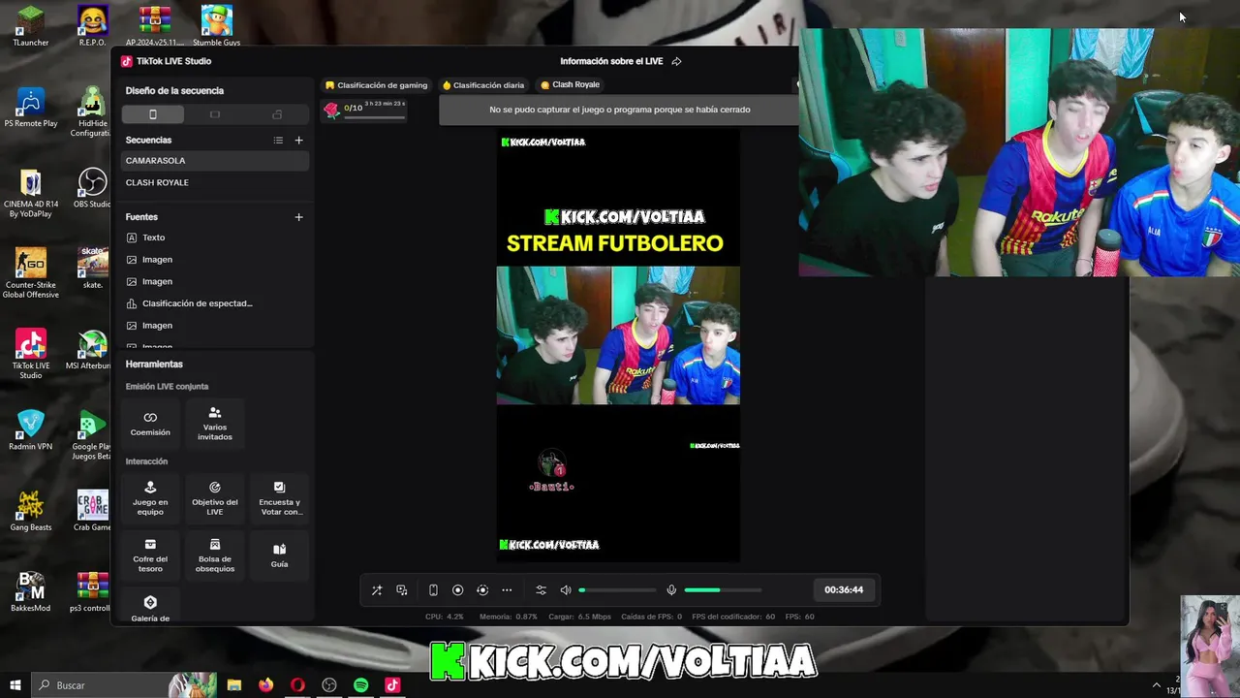Click the replay clip capture icon
The image size is (1240, 698).
(x=482, y=590)
